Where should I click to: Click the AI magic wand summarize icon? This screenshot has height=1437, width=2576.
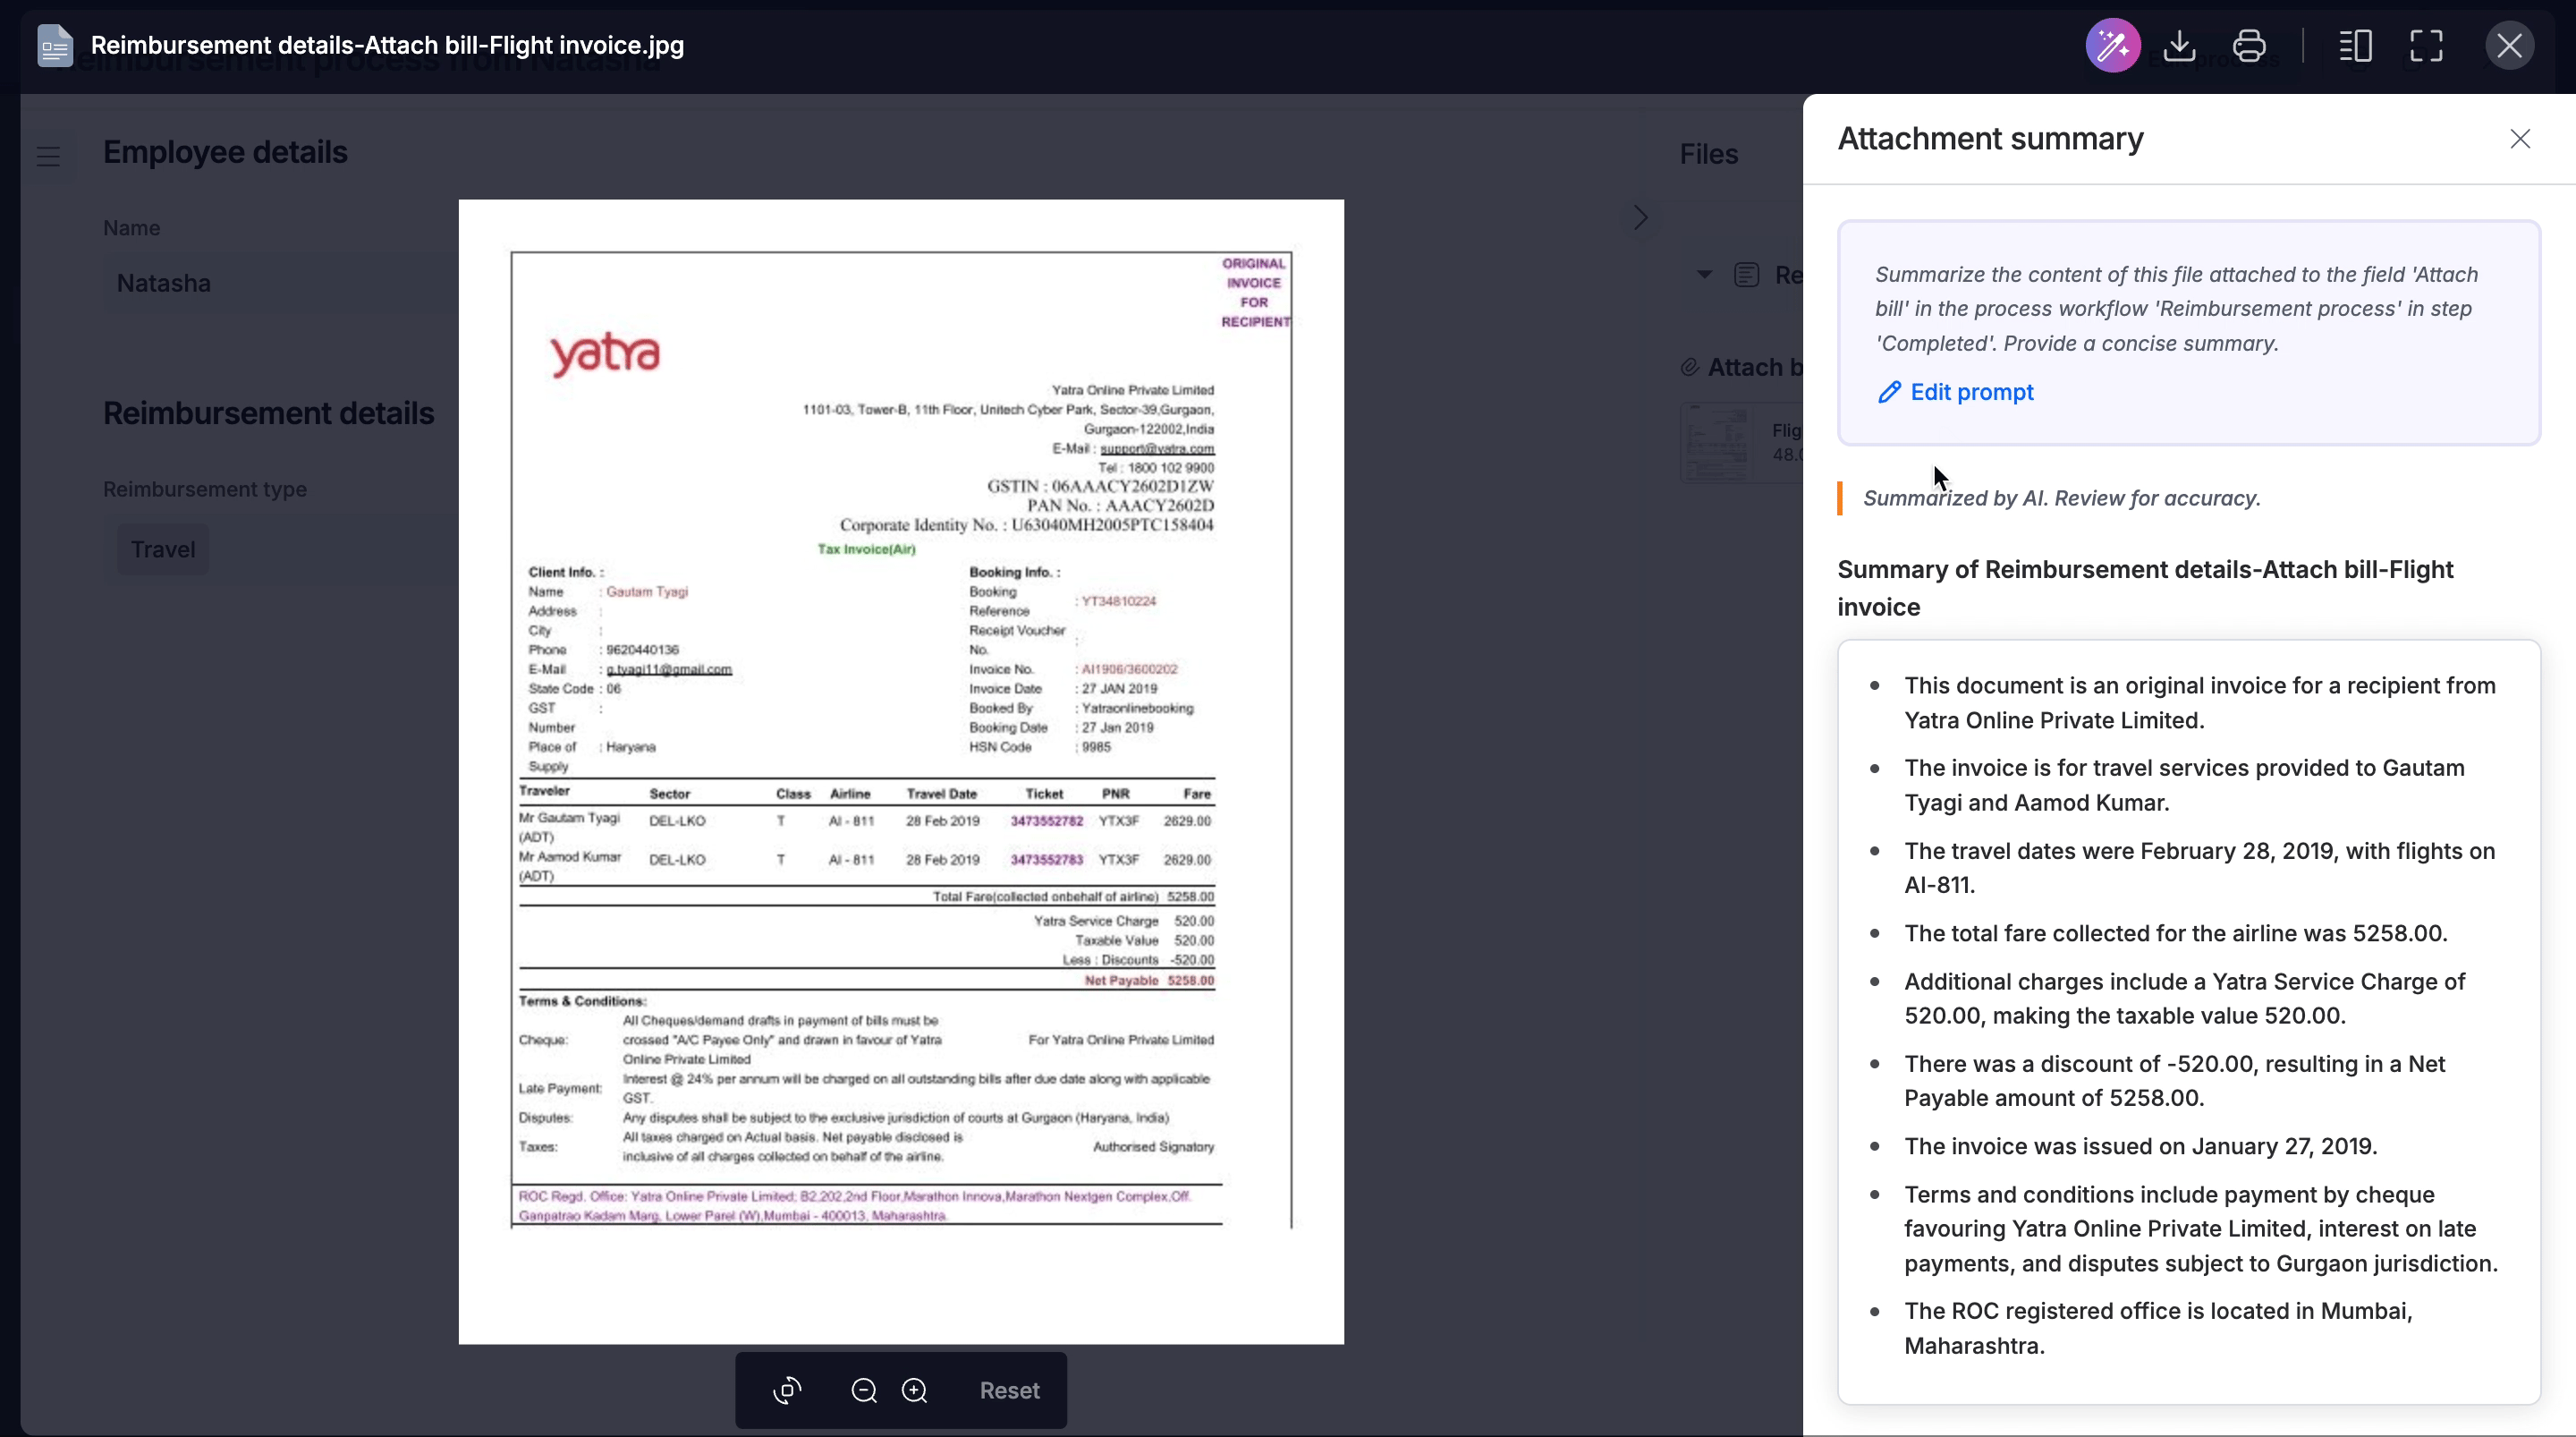click(x=2112, y=46)
